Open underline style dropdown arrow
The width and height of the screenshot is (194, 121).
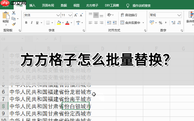click(x=41, y=23)
